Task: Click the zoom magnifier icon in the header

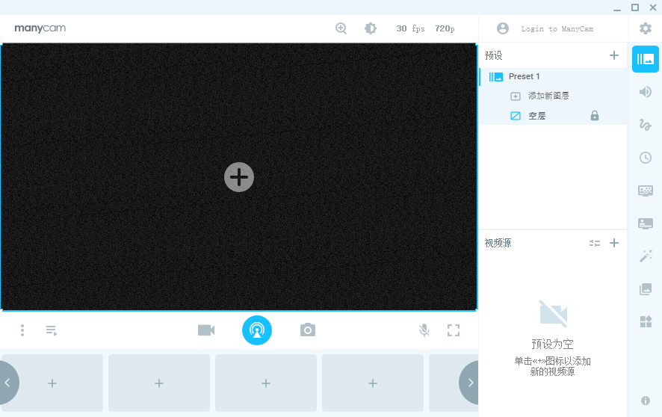Action: 341,28
